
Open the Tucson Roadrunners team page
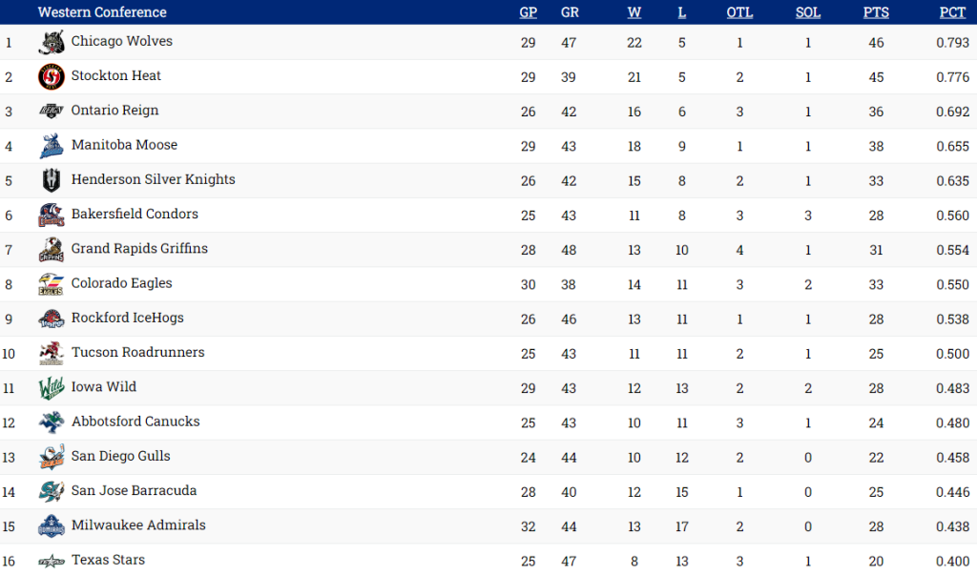click(137, 353)
